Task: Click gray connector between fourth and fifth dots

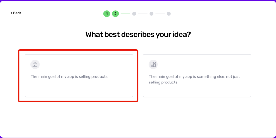Action: coord(160,14)
